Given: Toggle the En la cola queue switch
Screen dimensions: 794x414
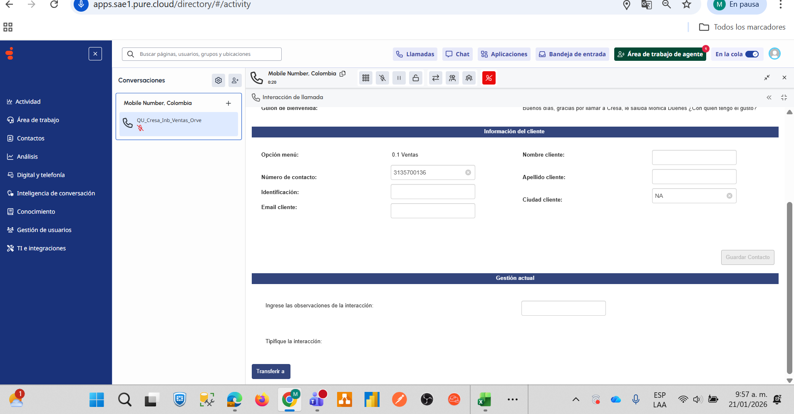Looking at the screenshot, I should [x=752, y=54].
